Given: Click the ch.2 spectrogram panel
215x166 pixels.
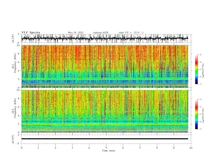Looking at the screenshot, I should click(x=105, y=111).
